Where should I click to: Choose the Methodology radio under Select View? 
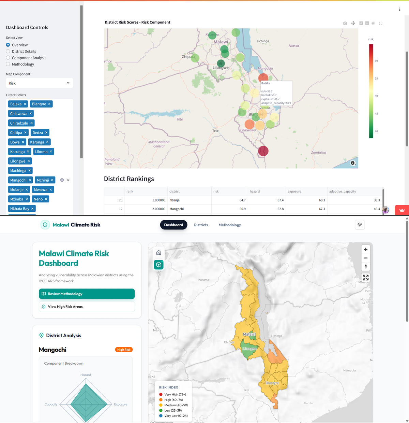(x=7, y=64)
